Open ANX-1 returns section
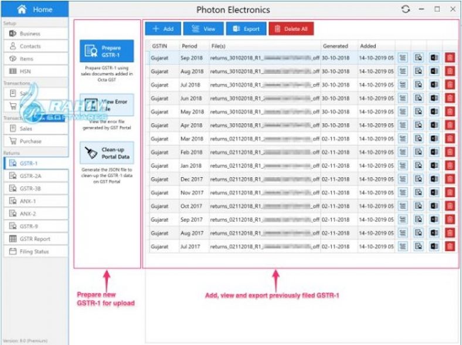 36,201
